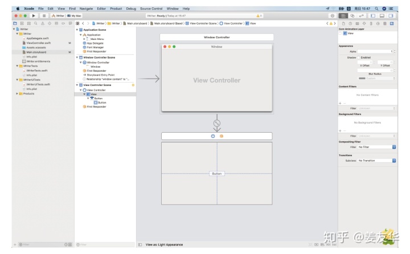Collapse the Window Controller Scene triangle
Image resolution: width=410 pixels, height=254 pixels.
pos(77,58)
